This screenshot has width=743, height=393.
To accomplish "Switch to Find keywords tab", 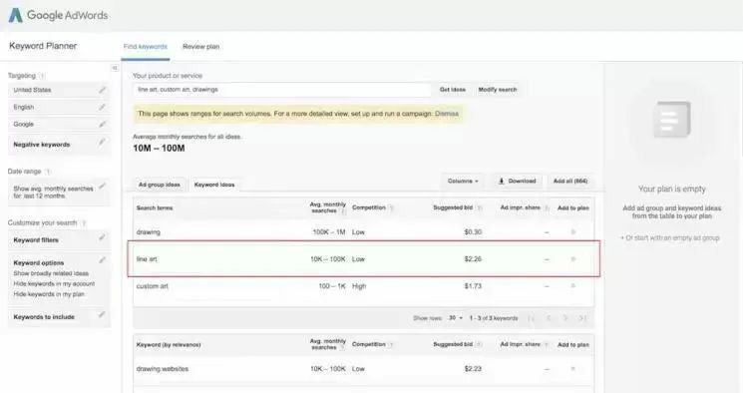I will click(146, 47).
